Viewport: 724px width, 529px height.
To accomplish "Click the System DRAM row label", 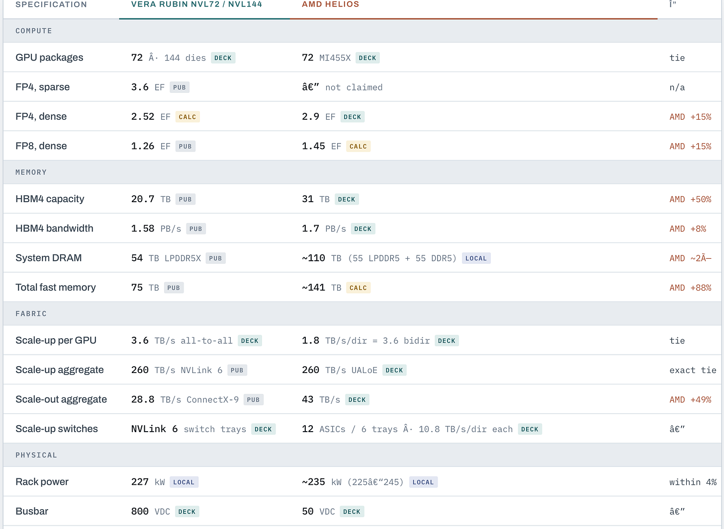I will [49, 258].
